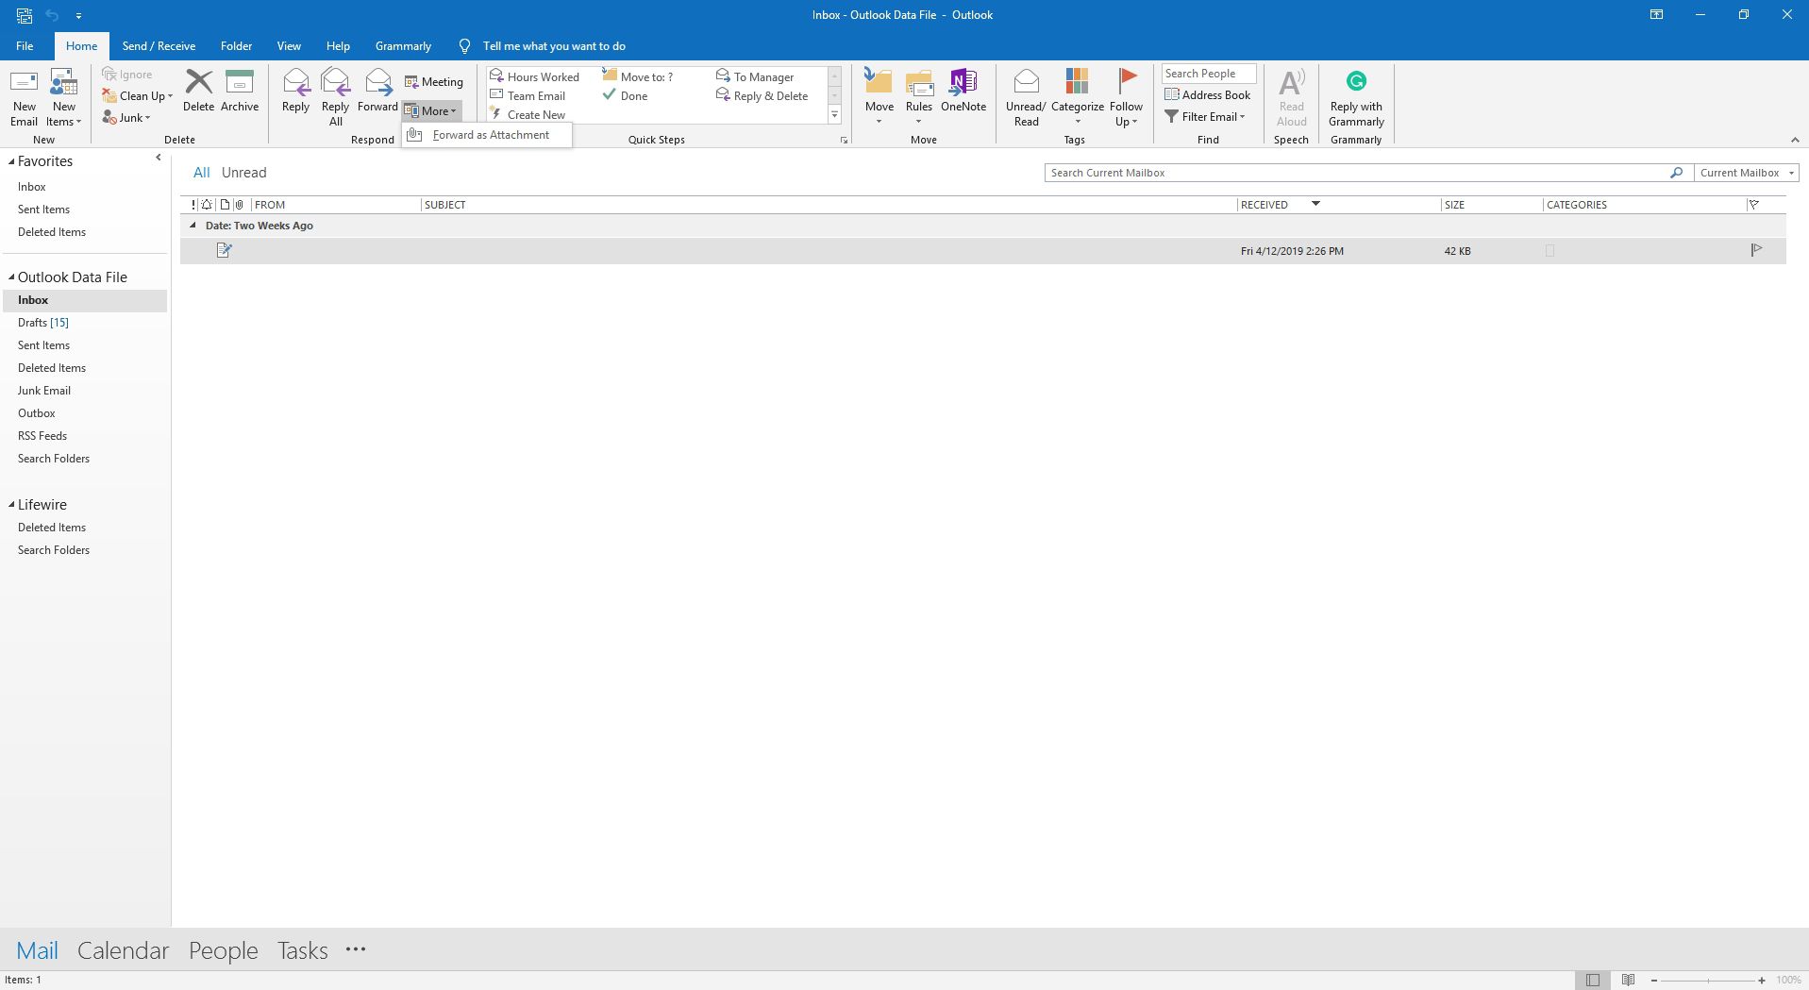Open the Follow Up flag menu
Image resolution: width=1809 pixels, height=990 pixels.
tap(1126, 97)
